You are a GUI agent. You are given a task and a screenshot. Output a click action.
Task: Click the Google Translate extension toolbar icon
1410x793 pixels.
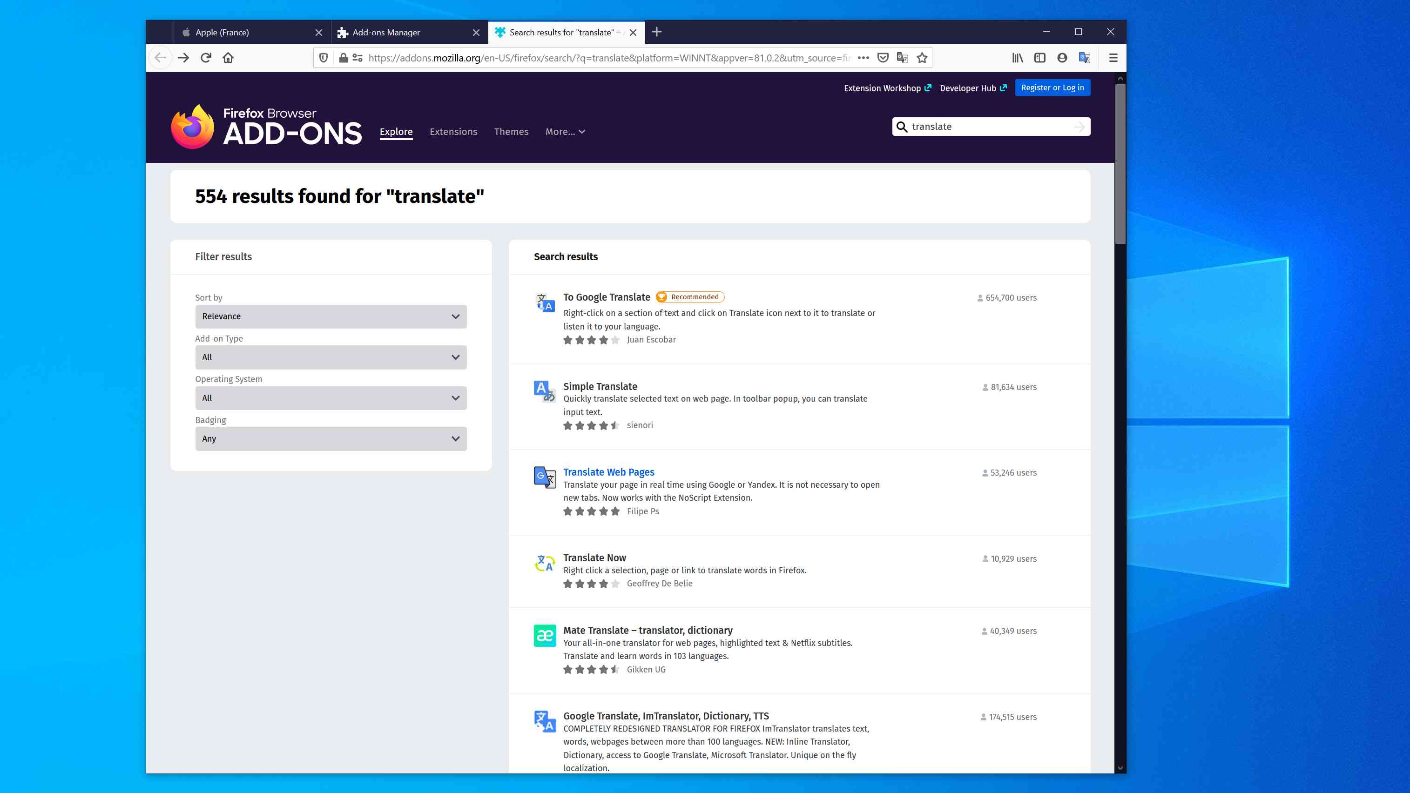[x=1084, y=58]
